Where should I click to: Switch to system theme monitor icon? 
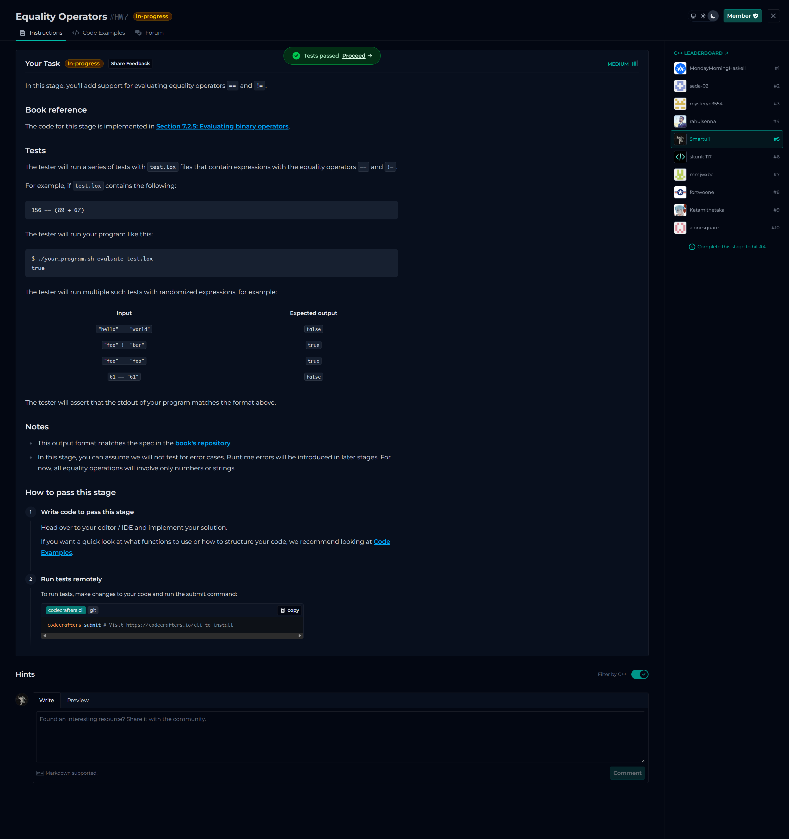(693, 16)
